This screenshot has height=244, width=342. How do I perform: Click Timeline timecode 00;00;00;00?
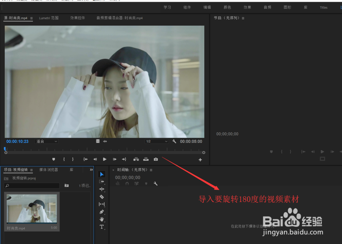click(128, 178)
